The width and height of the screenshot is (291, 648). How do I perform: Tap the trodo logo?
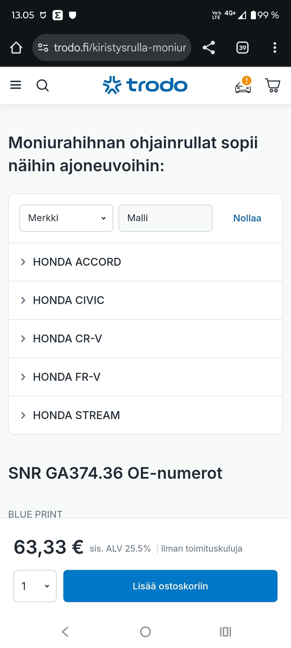tap(145, 85)
